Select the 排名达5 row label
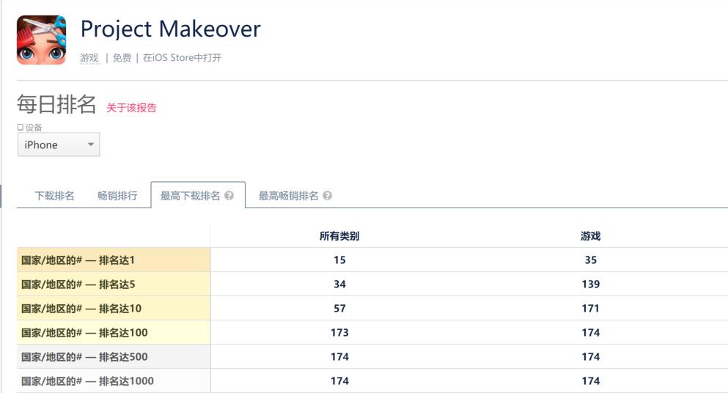 pyautogui.click(x=78, y=284)
